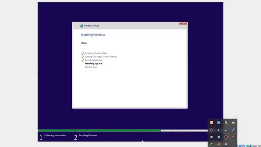Image resolution: width=261 pixels, height=147 pixels.
Task: Click the red S icon in tray popup
Action: coord(211,122)
